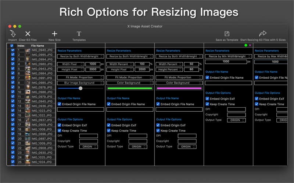Click the Start Resizing share arrow icon

point(263,33)
